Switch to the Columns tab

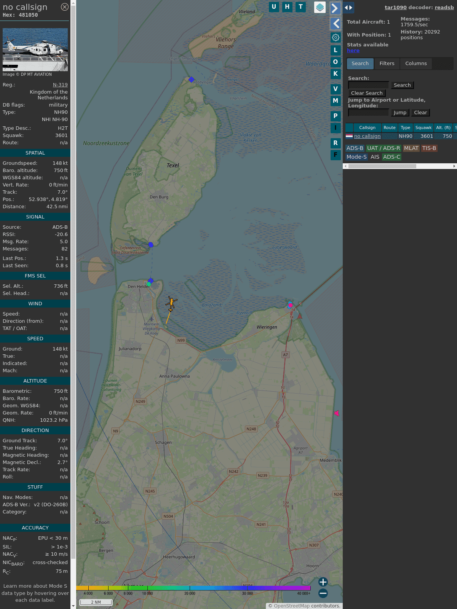416,64
